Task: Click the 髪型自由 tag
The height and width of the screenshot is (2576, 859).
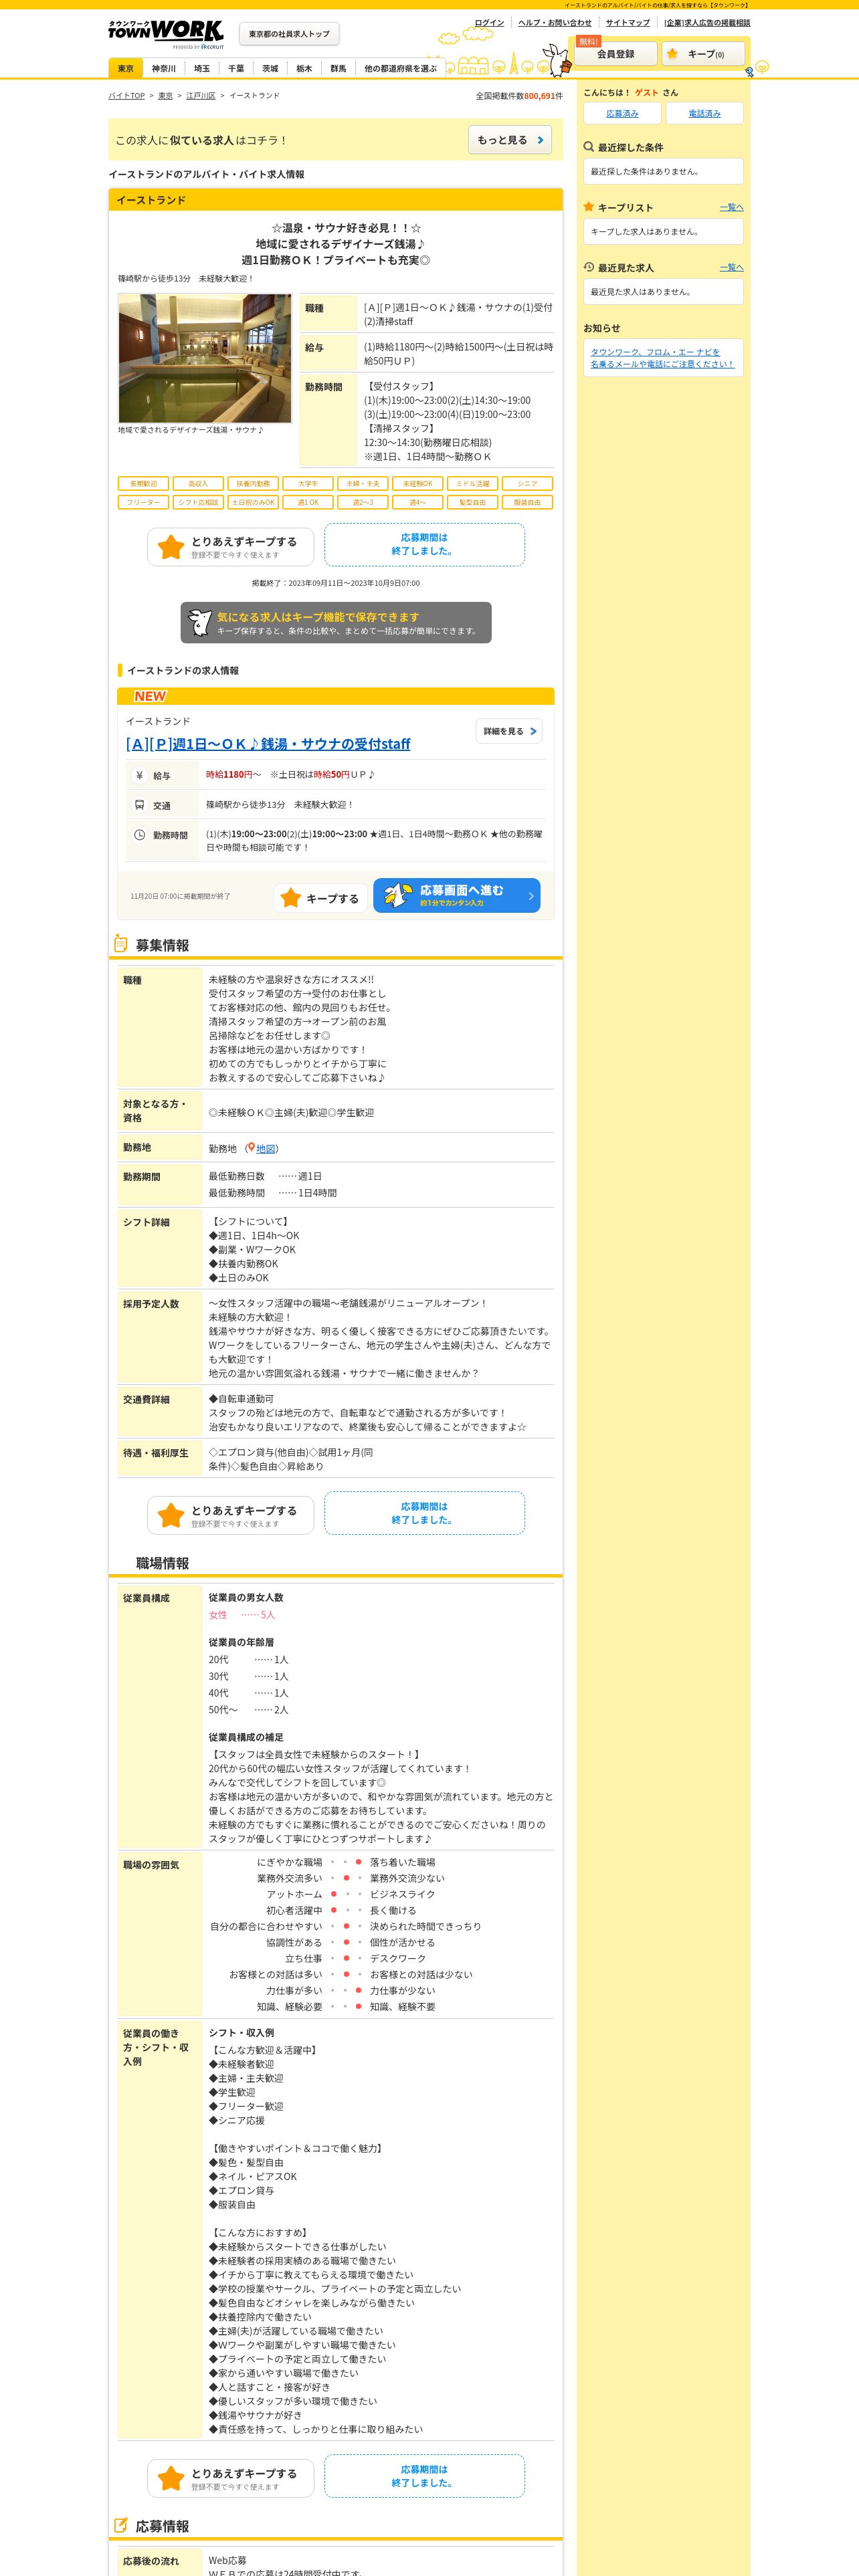Action: click(472, 502)
